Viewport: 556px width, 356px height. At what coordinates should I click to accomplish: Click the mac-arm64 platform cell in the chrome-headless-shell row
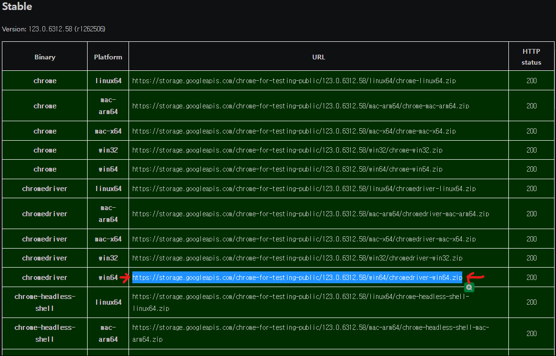tap(108, 333)
